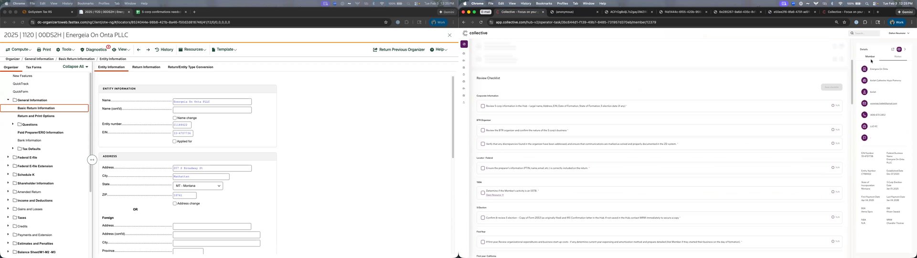The width and height of the screenshot is (917, 258).
Task: Click the open-in-new-window icon in Details
Action: point(893,49)
